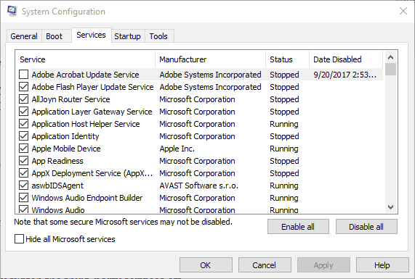Image resolution: width=415 pixels, height=279 pixels.
Task: Switch to the General tab
Action: coord(24,36)
